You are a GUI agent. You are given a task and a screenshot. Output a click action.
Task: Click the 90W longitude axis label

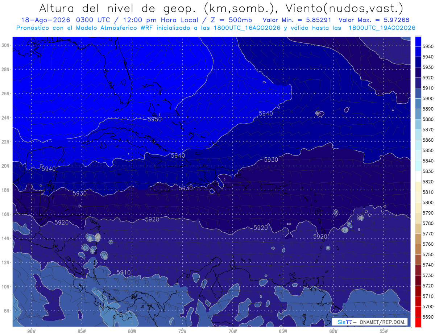point(31,331)
